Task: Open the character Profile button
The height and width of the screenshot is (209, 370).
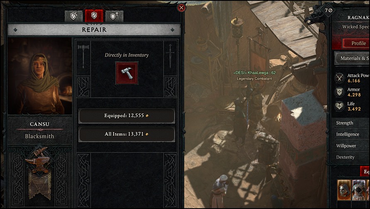Action: pyautogui.click(x=356, y=43)
